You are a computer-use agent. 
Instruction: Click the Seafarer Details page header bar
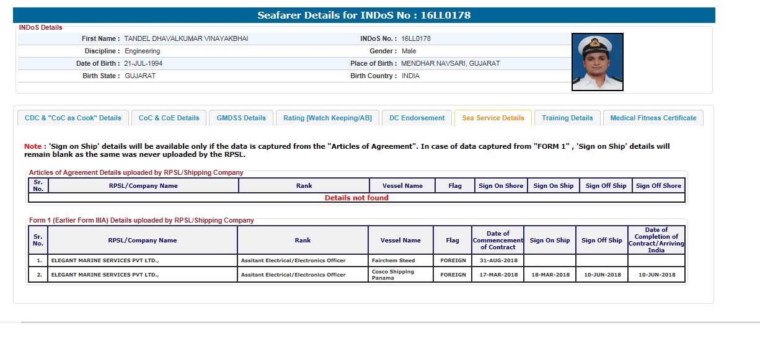coord(364,15)
